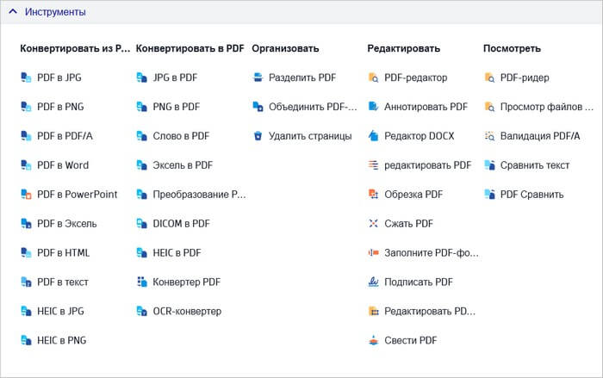This screenshot has width=603, height=378.
Task: Click the PDF-редактор icon
Action: 373,77
